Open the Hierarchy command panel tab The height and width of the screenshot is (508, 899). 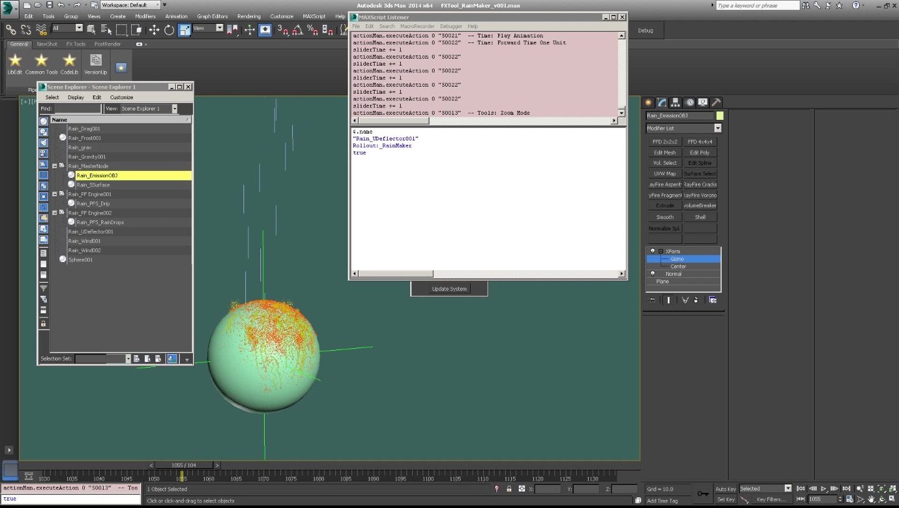676,102
